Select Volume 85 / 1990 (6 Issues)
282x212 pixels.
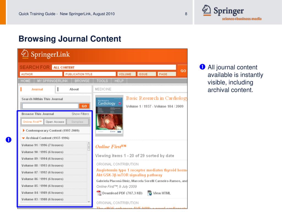(54, 186)
